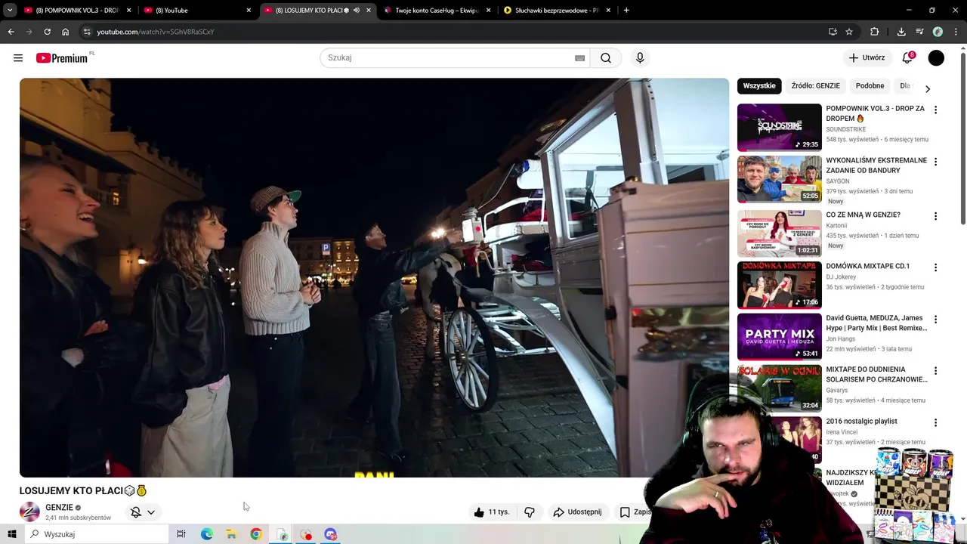
Task: Open 2016 nostalgic playlist title
Action: pos(861,421)
